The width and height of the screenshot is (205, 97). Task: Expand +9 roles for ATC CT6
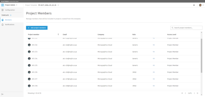153,72
